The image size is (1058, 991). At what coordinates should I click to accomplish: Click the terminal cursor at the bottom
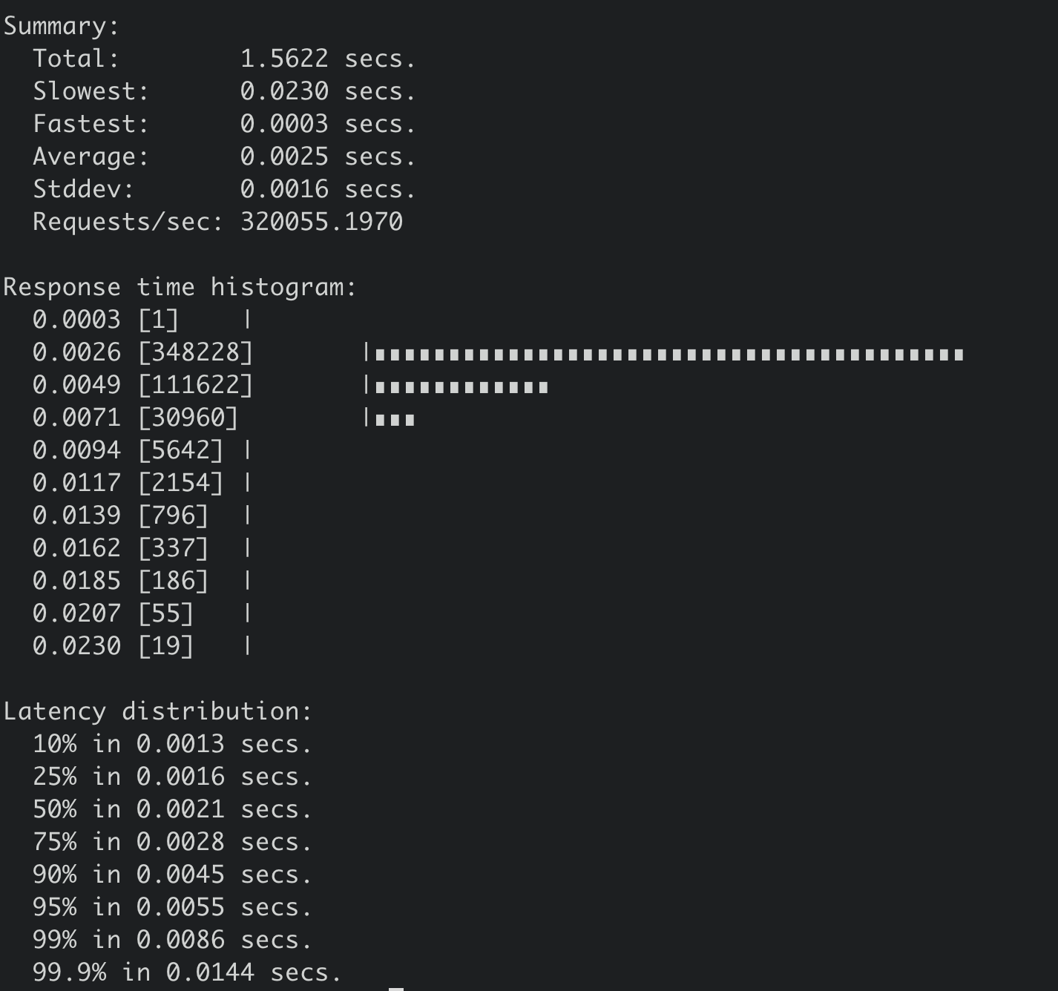tap(396, 989)
